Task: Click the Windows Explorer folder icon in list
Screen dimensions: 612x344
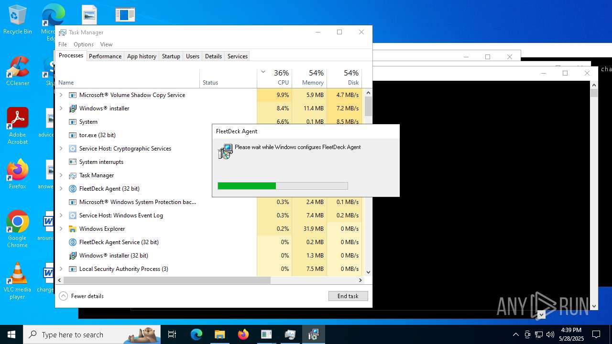Action: pyautogui.click(x=73, y=229)
